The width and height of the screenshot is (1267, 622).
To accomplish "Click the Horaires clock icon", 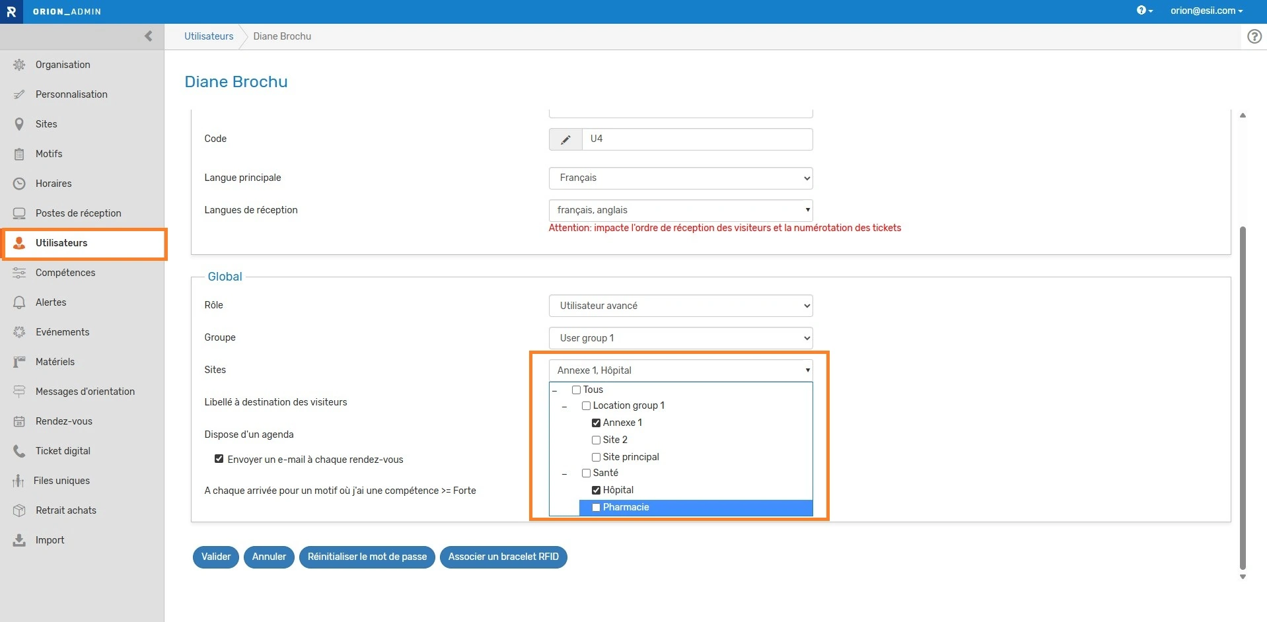I will click(x=19, y=184).
